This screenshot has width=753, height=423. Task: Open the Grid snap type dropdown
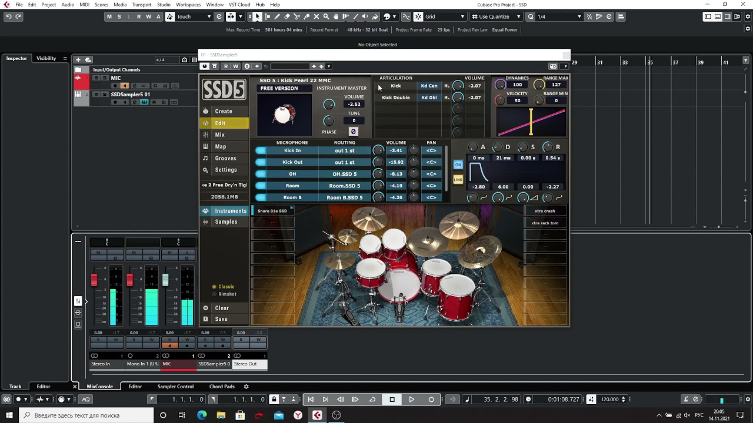444,16
